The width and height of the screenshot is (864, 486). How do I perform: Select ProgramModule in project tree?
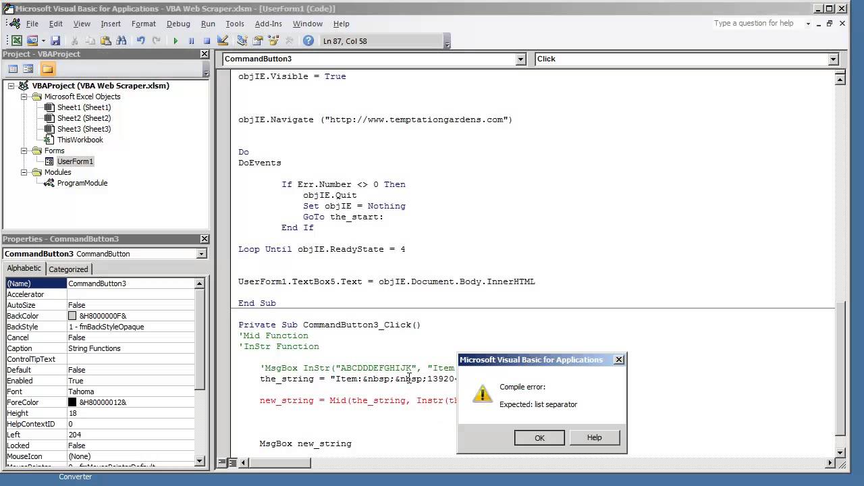pyautogui.click(x=82, y=183)
